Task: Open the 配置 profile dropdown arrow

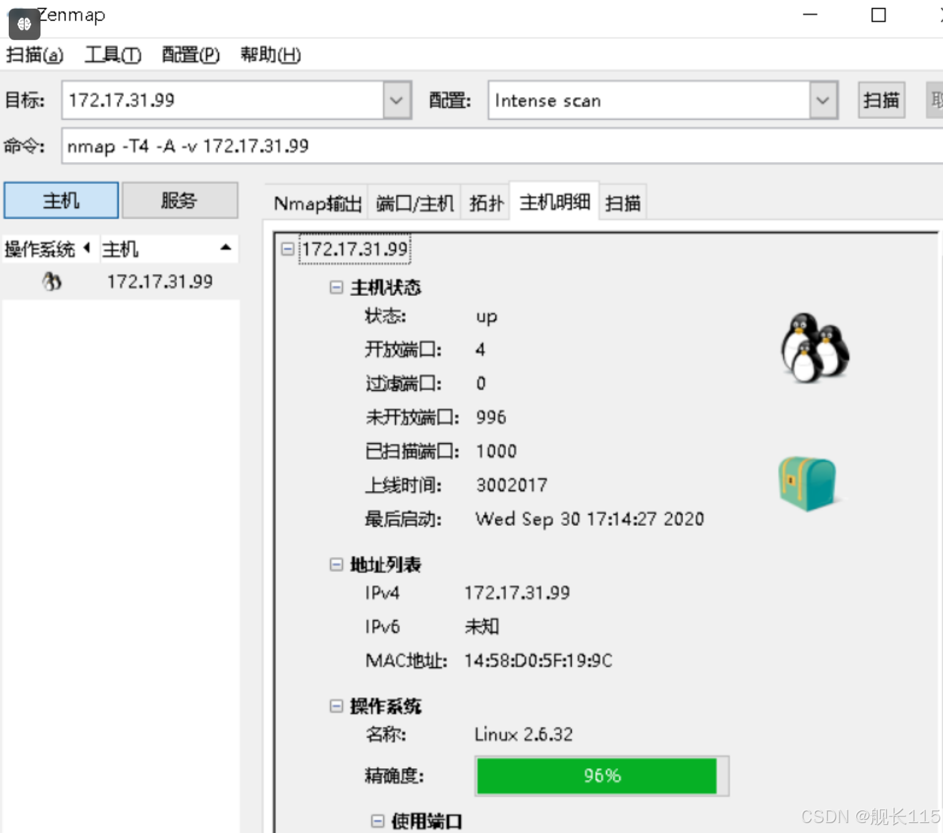Action: click(x=823, y=100)
